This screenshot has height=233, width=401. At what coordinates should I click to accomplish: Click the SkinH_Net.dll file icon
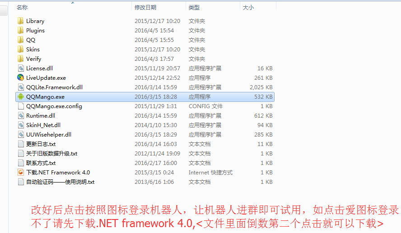[x=21, y=125]
